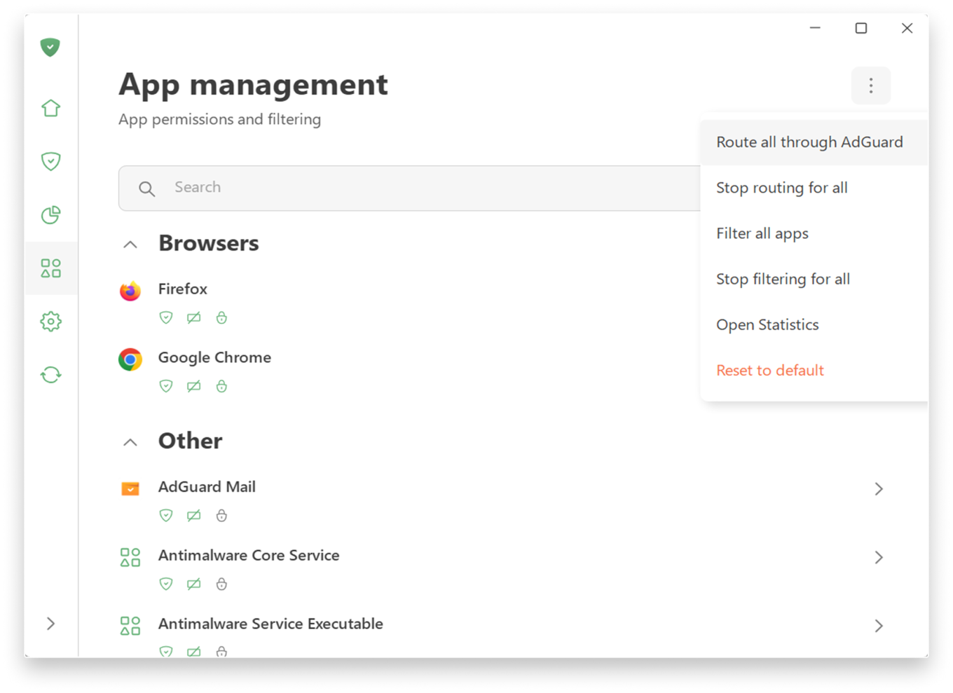This screenshot has height=693, width=953.
Task: Open the Protection section shield outline icon
Action: pyautogui.click(x=50, y=161)
